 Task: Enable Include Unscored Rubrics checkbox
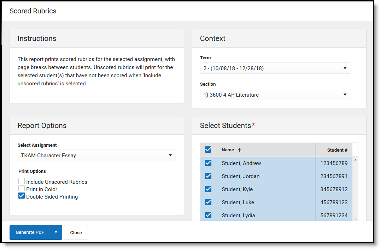tap(22, 181)
